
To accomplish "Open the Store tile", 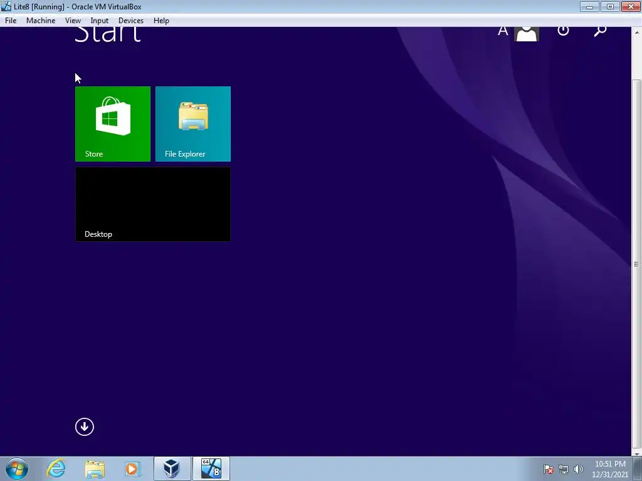I will (x=113, y=124).
